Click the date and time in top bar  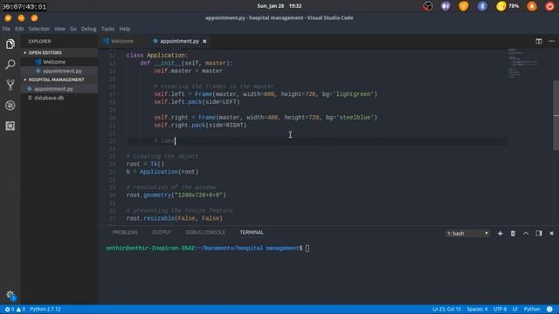(279, 6)
